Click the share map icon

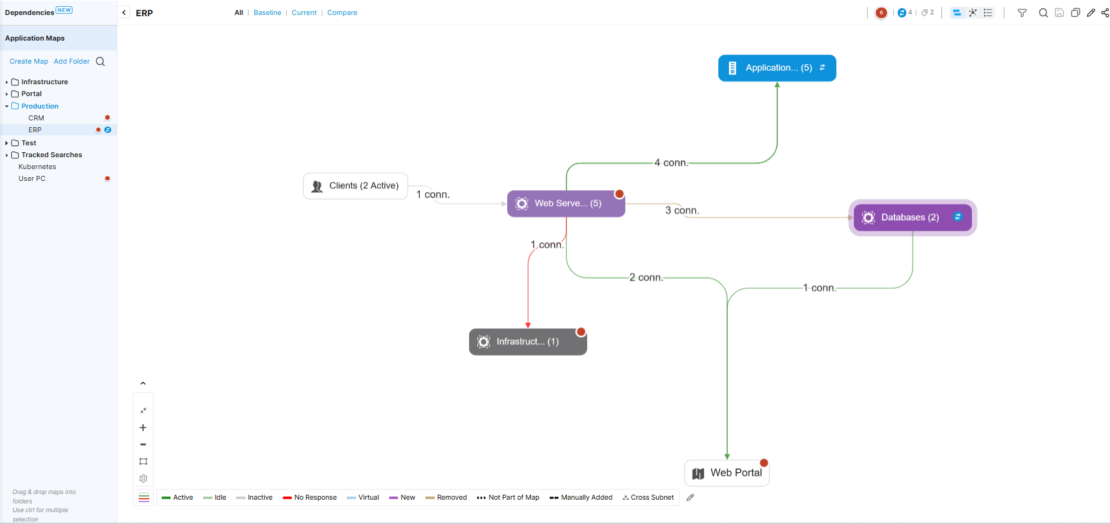tap(1105, 12)
